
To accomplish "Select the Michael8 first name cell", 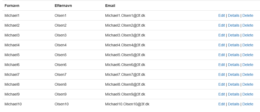I will (x=12, y=84).
